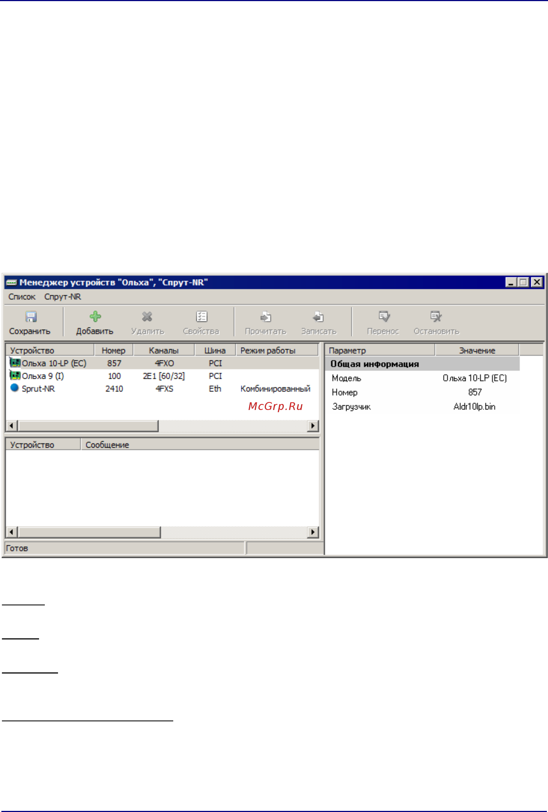Image resolution: width=548 pixels, height=812 pixels.
Task: Click the Перенос transfer icon
Action: point(384,316)
